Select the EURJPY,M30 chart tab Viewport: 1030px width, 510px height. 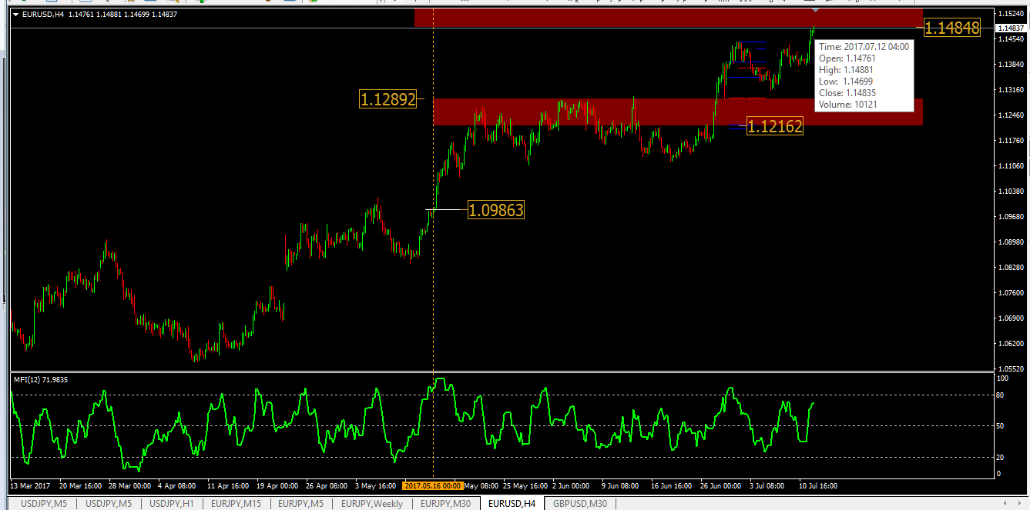[x=446, y=504]
